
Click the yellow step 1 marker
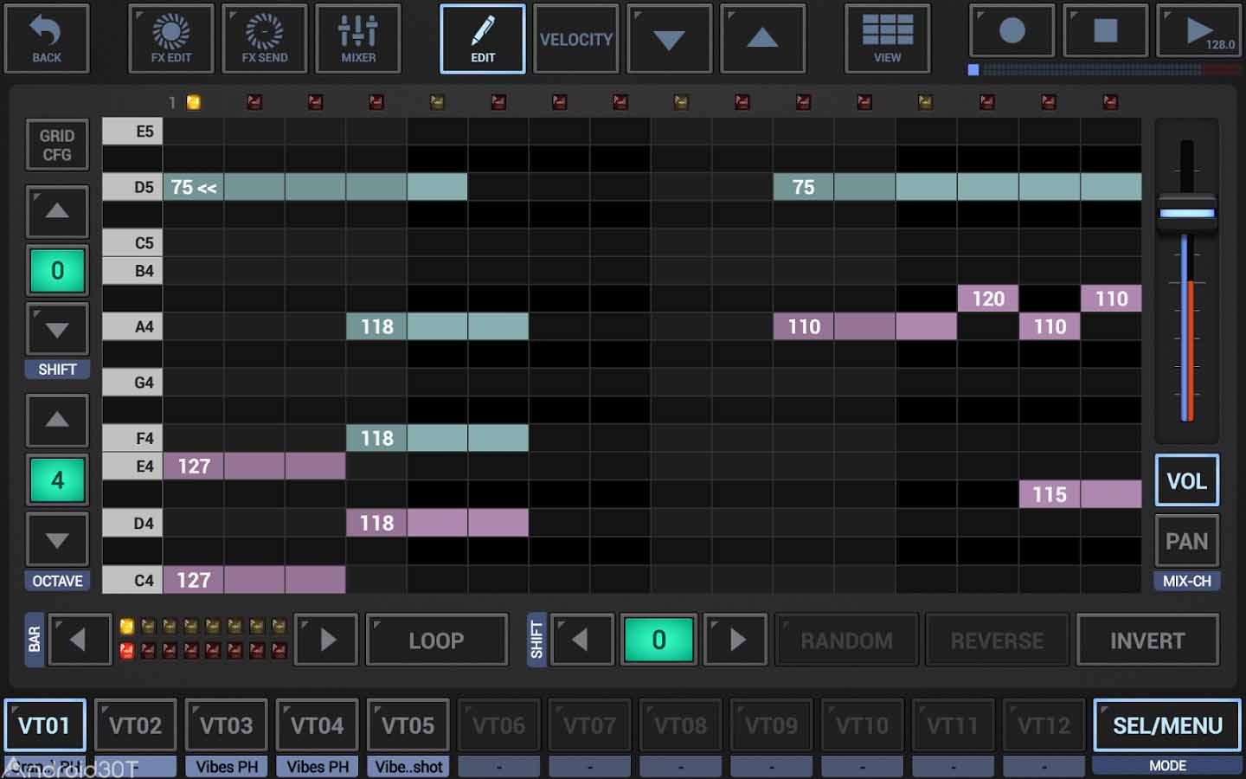[194, 102]
